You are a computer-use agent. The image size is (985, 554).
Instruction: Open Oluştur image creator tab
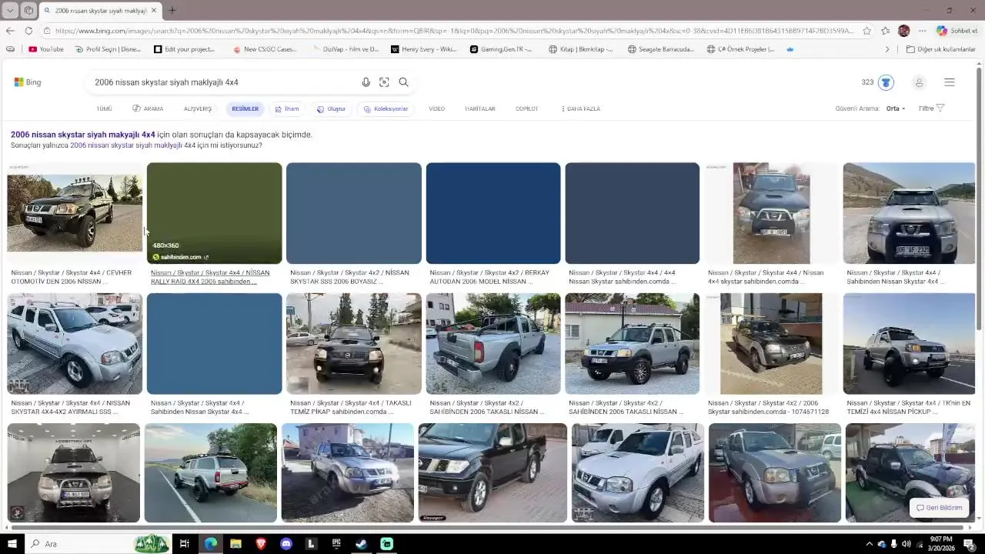click(x=332, y=109)
